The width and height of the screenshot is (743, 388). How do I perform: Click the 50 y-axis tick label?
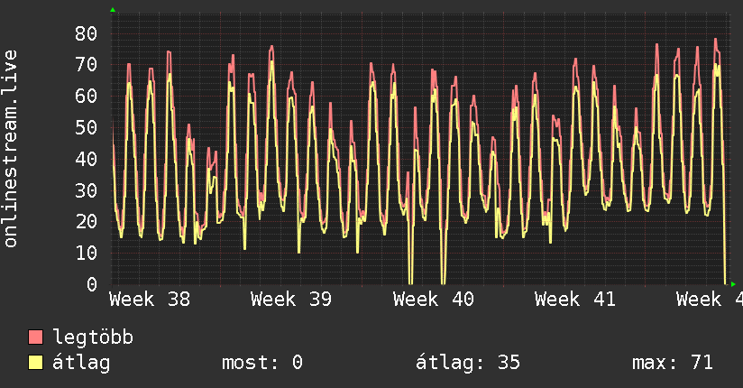click(87, 127)
